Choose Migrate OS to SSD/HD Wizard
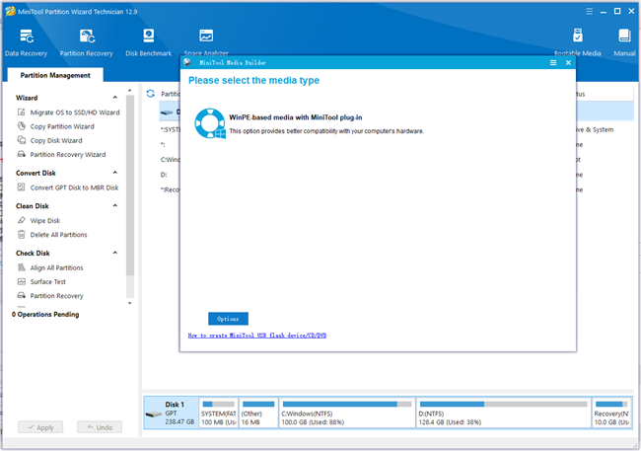This screenshot has width=641, height=451. [x=74, y=113]
